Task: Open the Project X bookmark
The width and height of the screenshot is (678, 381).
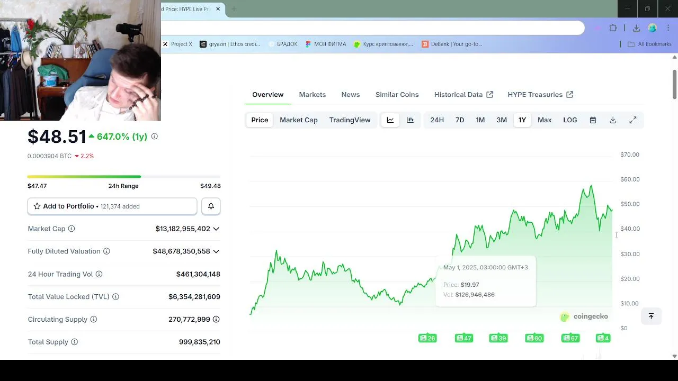Action: [x=177, y=44]
